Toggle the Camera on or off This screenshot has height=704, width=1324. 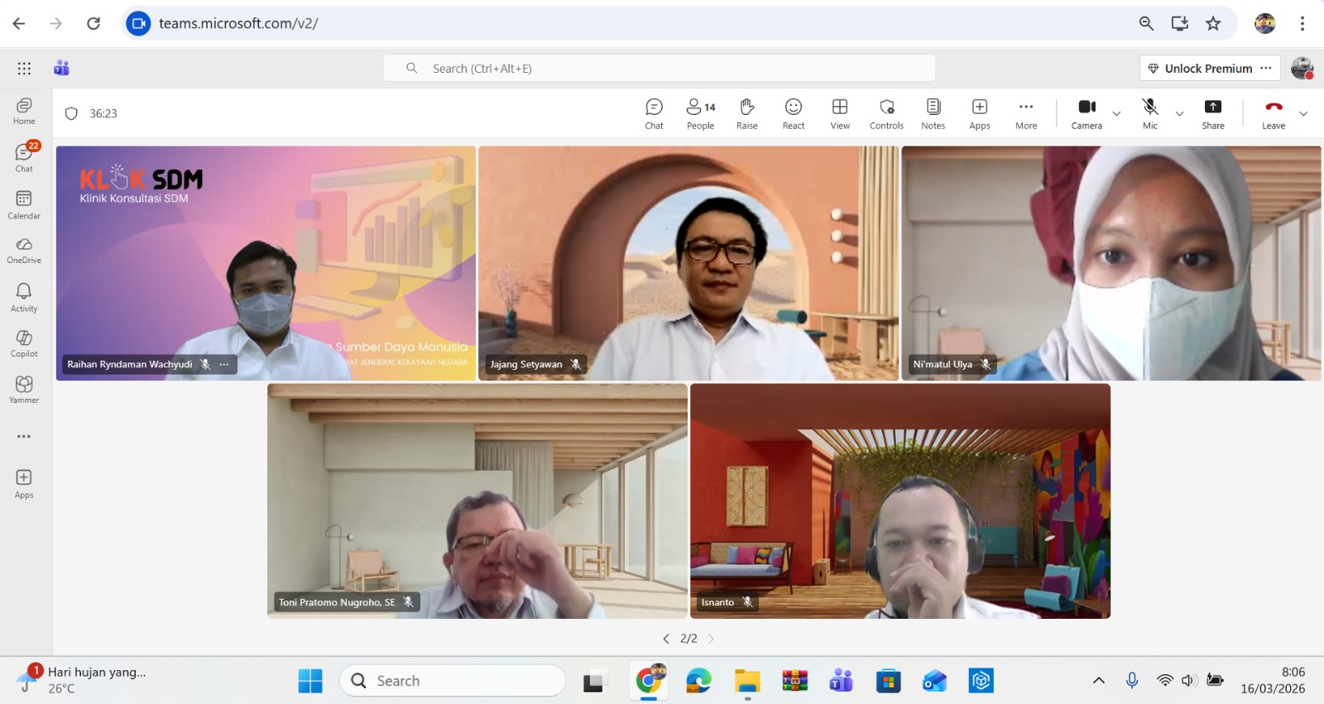click(x=1086, y=113)
